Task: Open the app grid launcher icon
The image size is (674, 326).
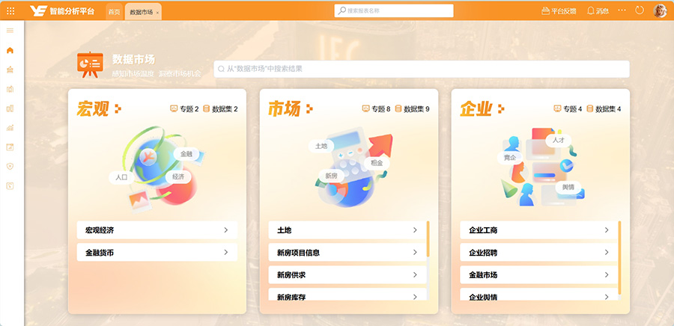Action: 10,11
